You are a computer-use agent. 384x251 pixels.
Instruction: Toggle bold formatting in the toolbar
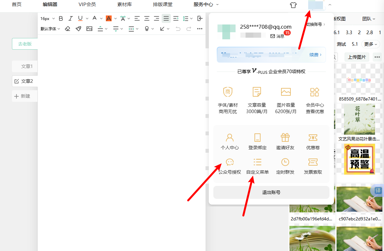61,19
